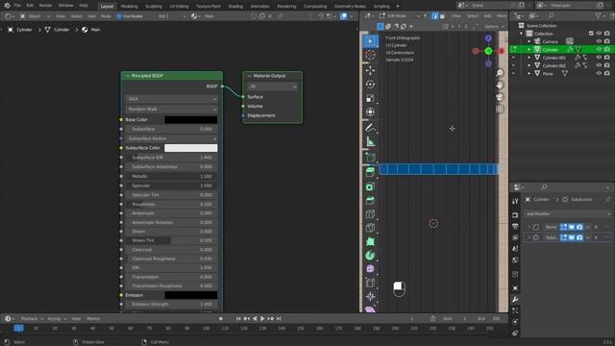Select the Annotate pencil tool

(370, 128)
